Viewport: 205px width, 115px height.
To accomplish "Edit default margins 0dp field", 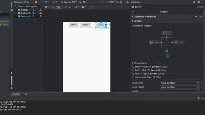I will pyautogui.click(x=58, y=7).
